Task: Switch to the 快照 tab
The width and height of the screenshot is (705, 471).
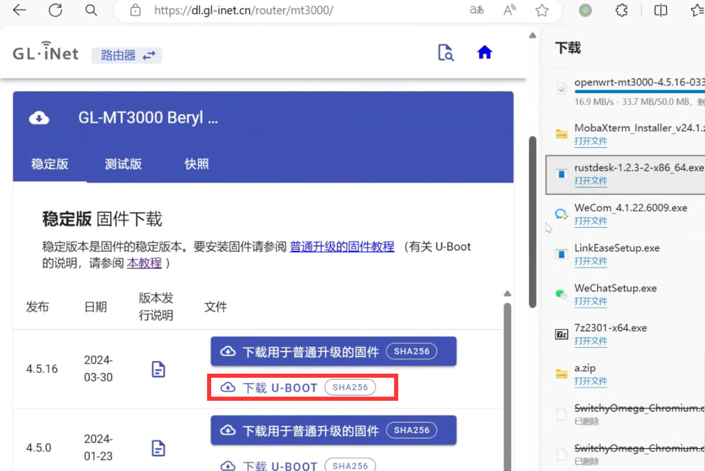Action: coord(196,164)
